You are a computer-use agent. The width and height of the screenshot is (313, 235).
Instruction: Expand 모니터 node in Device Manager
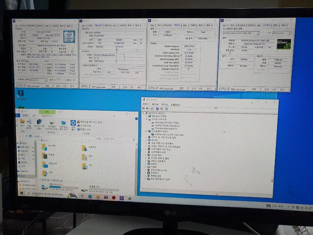coord(146,140)
